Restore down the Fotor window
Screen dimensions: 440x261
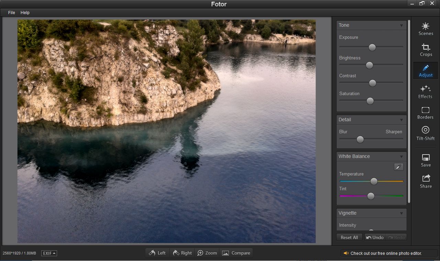click(422, 3)
